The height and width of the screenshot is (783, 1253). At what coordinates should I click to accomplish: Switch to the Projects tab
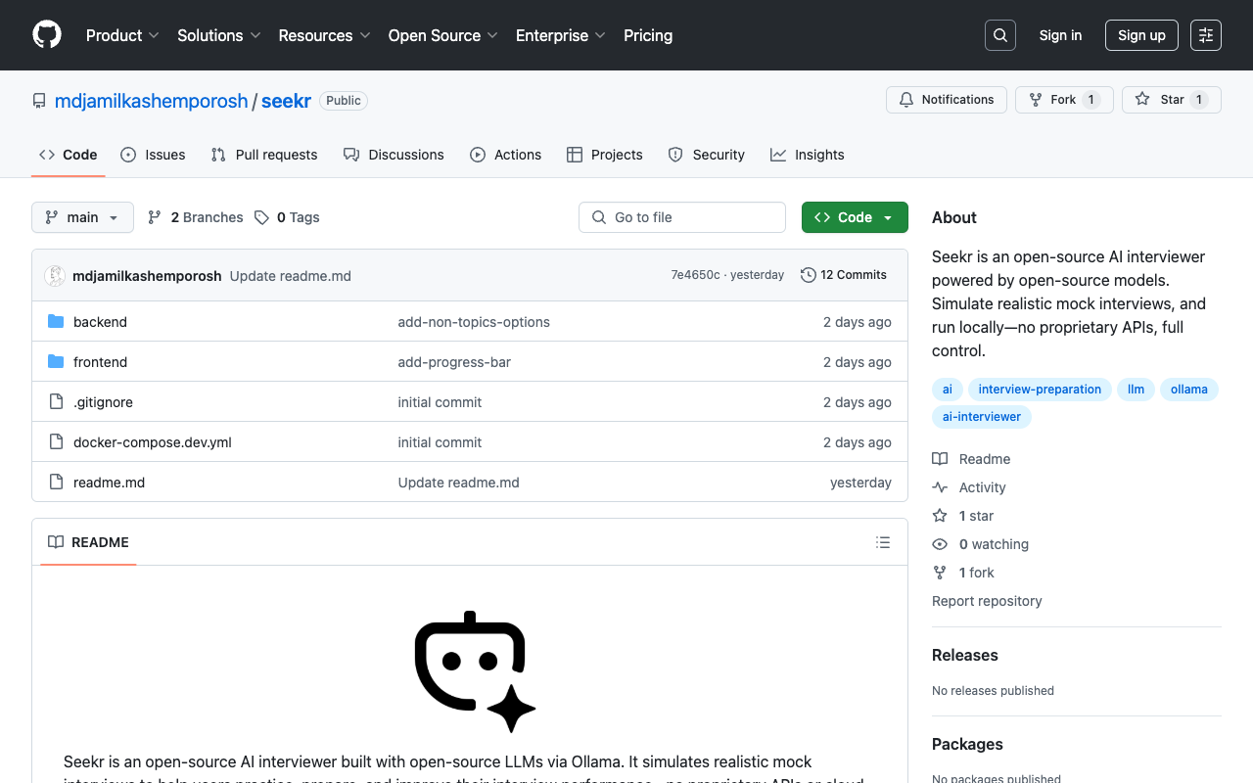pyautogui.click(x=605, y=155)
